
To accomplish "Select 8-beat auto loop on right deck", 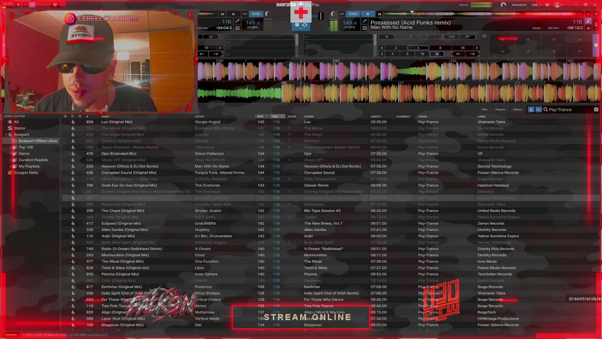I will 440,48.
